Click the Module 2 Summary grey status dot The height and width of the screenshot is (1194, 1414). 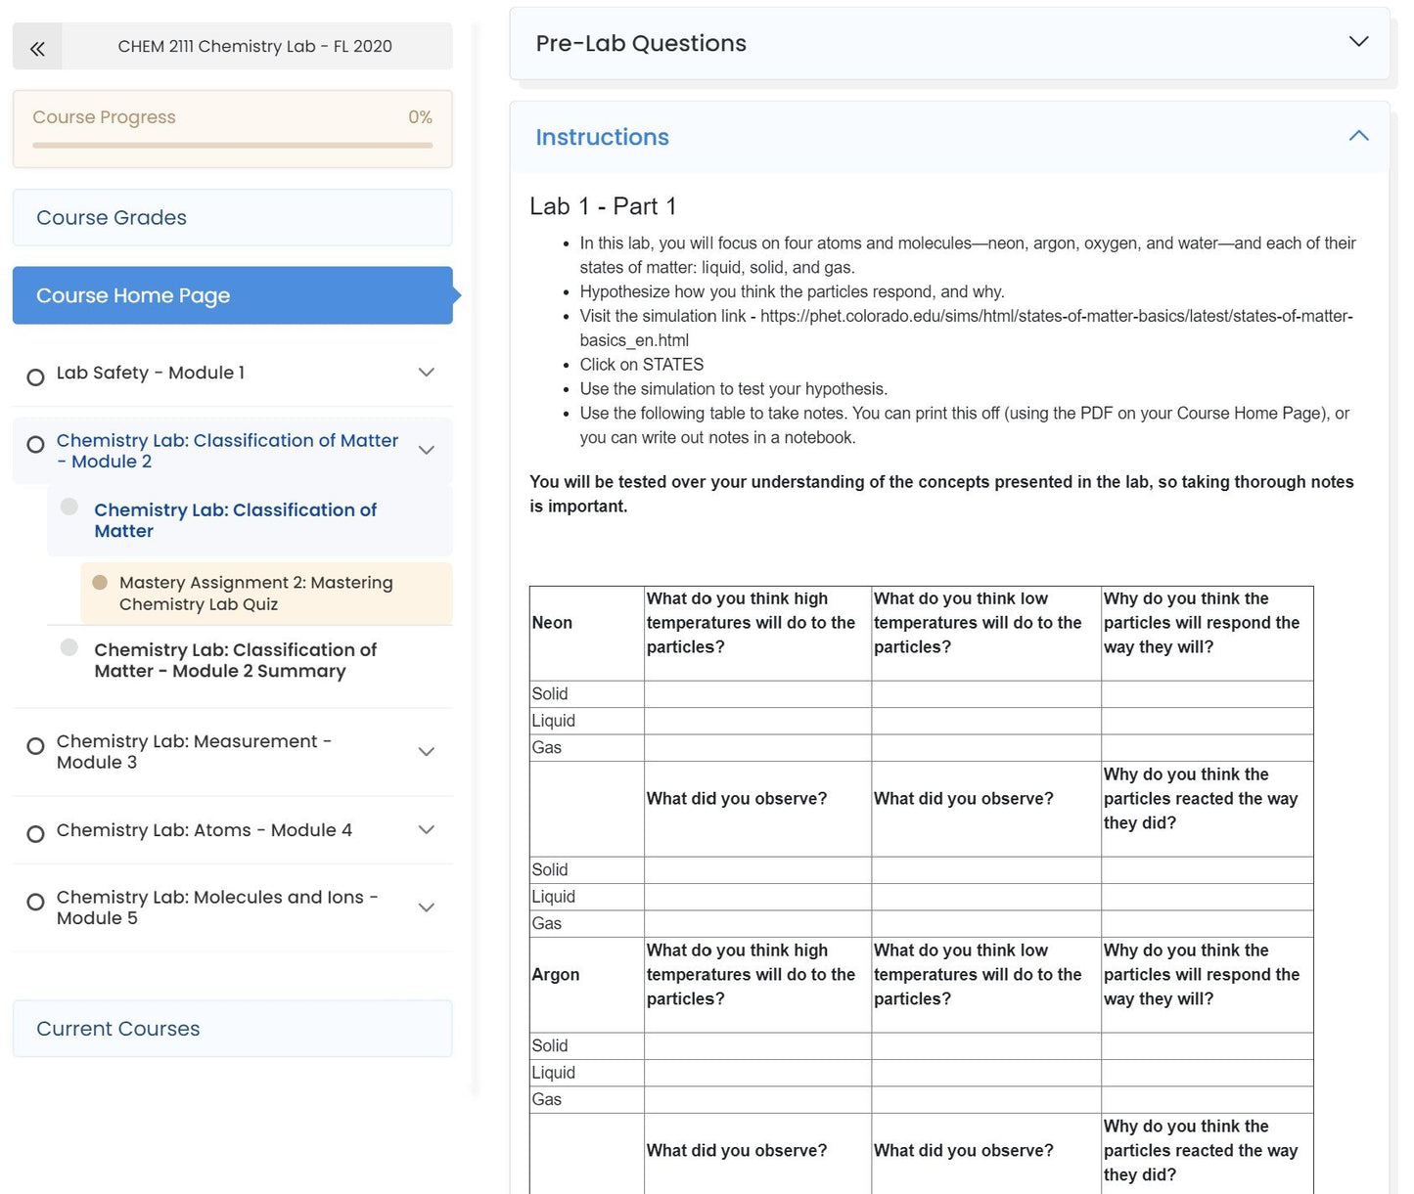coord(69,647)
